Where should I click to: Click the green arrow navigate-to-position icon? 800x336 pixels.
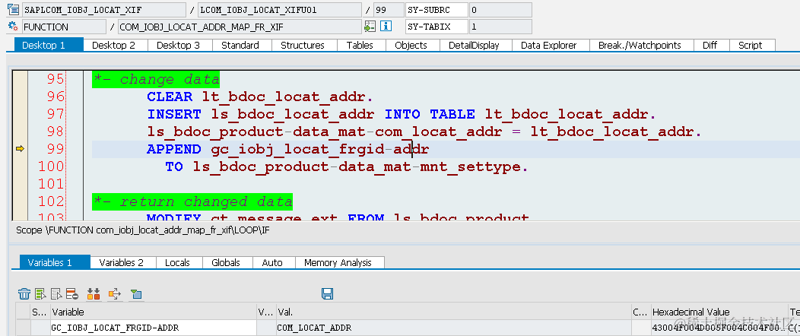pos(370,26)
